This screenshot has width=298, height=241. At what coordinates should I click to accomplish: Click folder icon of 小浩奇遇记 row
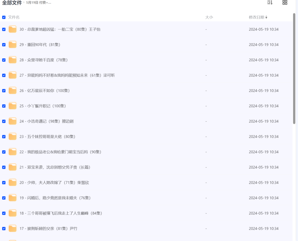(x=12, y=121)
